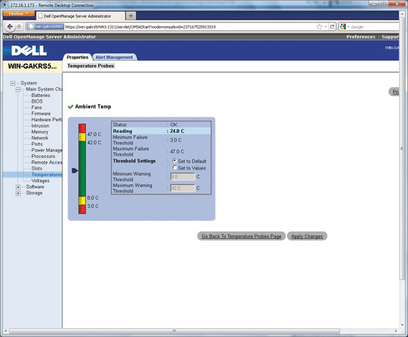Screen dimensions: 408x337
Task: Click the 3.0 C minimum failure value
Action: (x=176, y=140)
